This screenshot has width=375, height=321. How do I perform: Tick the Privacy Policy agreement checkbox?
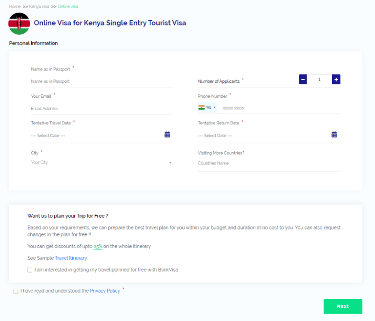click(x=16, y=291)
